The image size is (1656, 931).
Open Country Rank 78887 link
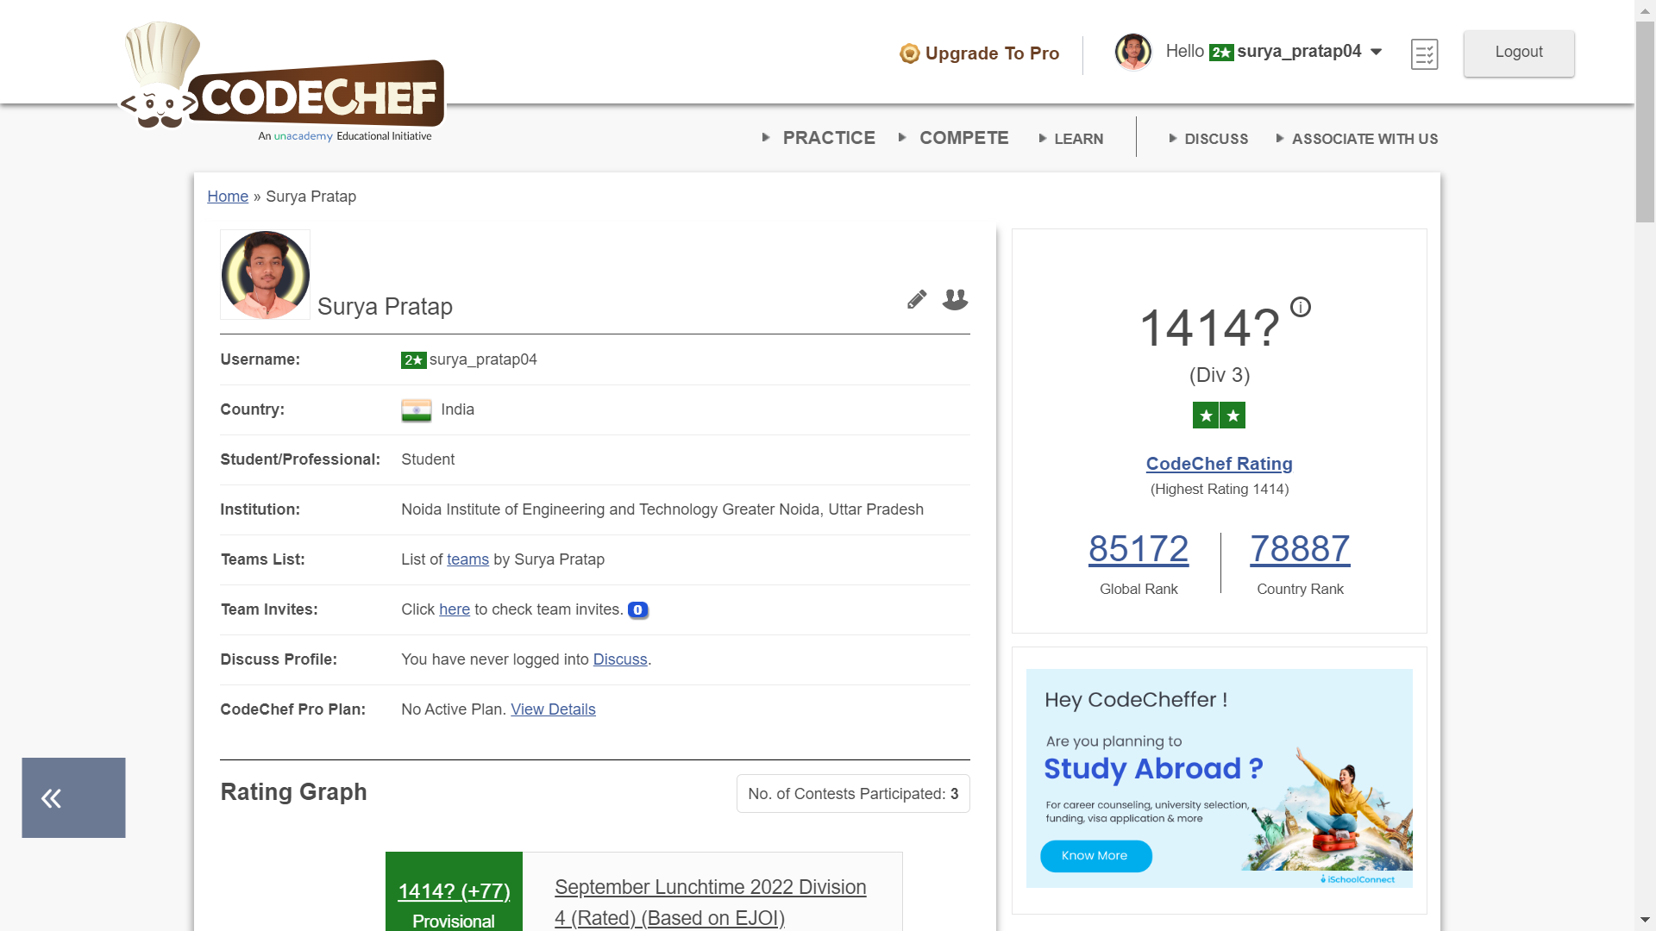1300,549
